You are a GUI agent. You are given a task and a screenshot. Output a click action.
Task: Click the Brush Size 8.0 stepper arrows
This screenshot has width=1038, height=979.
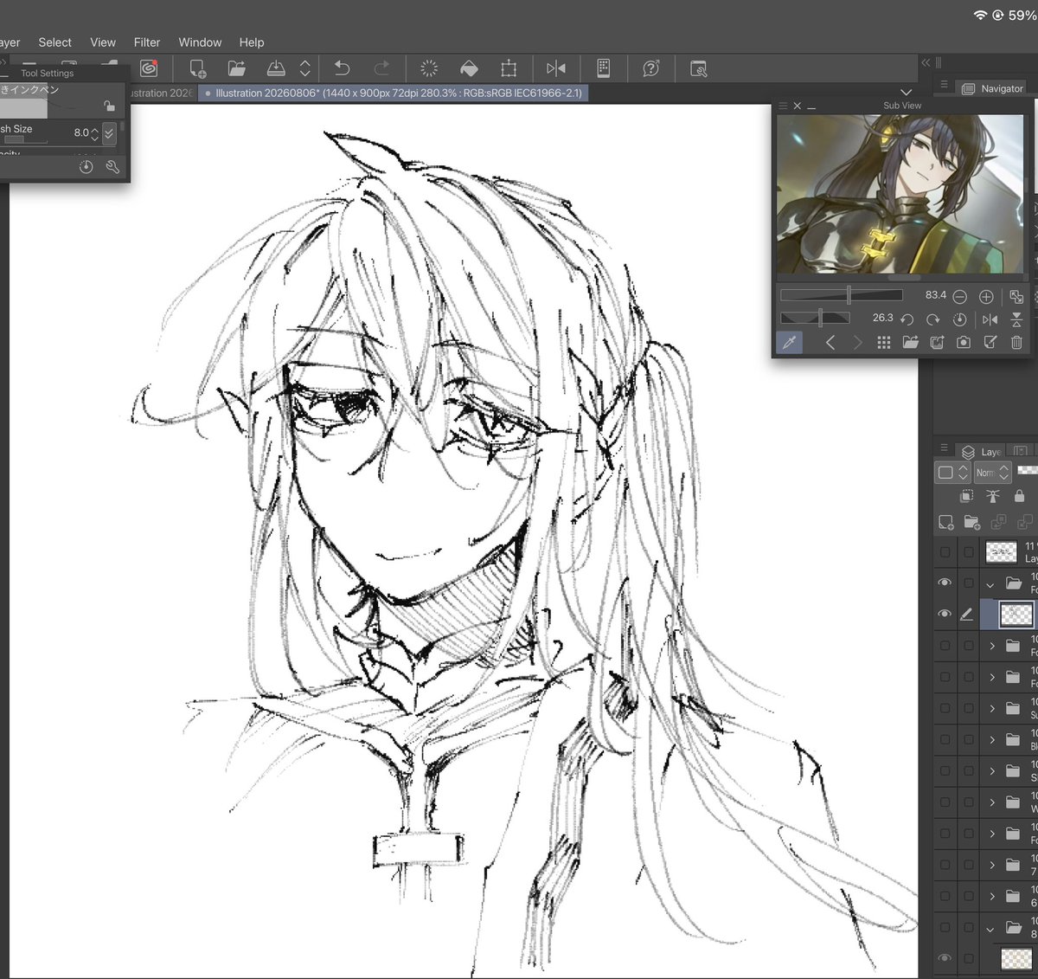point(95,133)
